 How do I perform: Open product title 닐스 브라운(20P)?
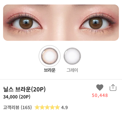tap(24, 89)
